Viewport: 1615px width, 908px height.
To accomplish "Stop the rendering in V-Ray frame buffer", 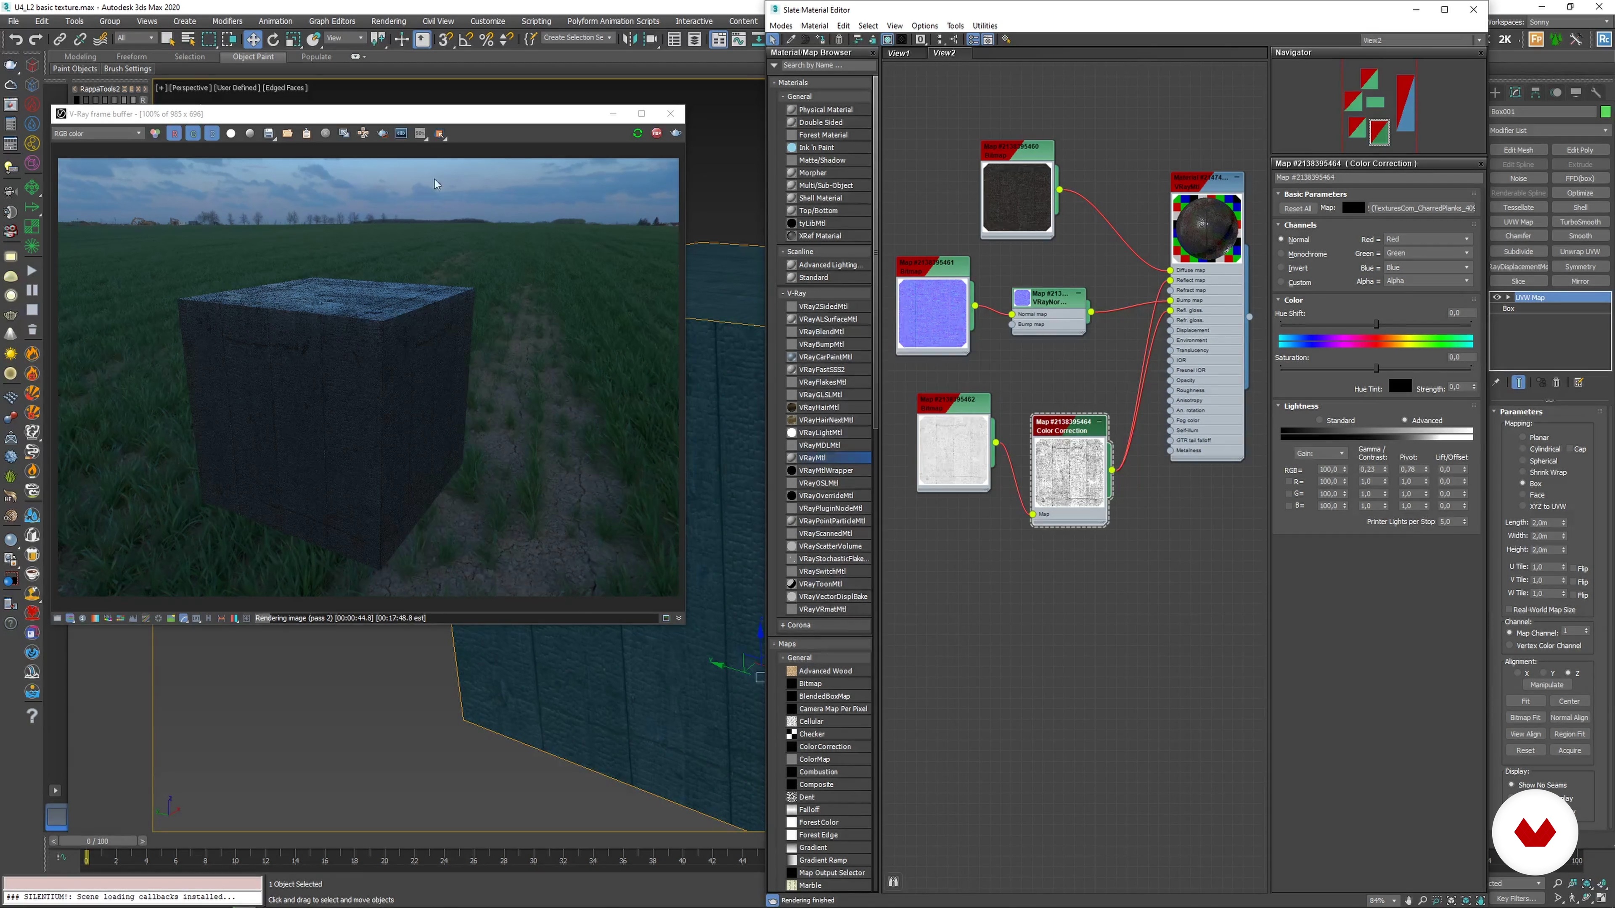I will (x=657, y=133).
